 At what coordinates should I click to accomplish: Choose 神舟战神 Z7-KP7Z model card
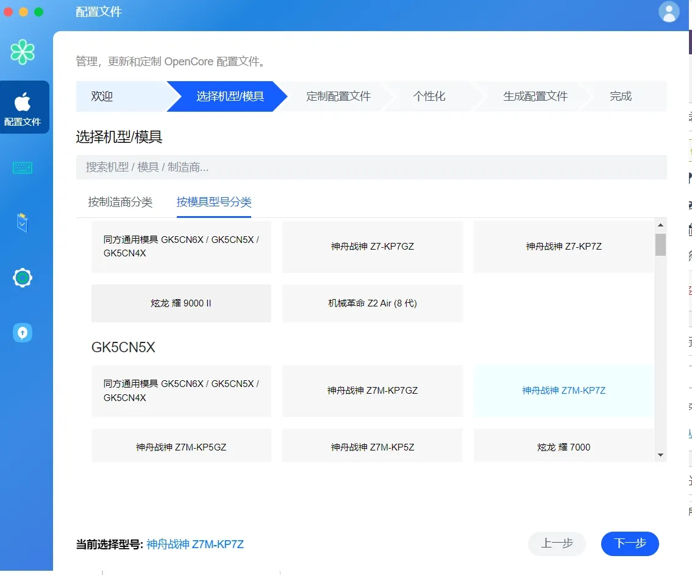[563, 247]
